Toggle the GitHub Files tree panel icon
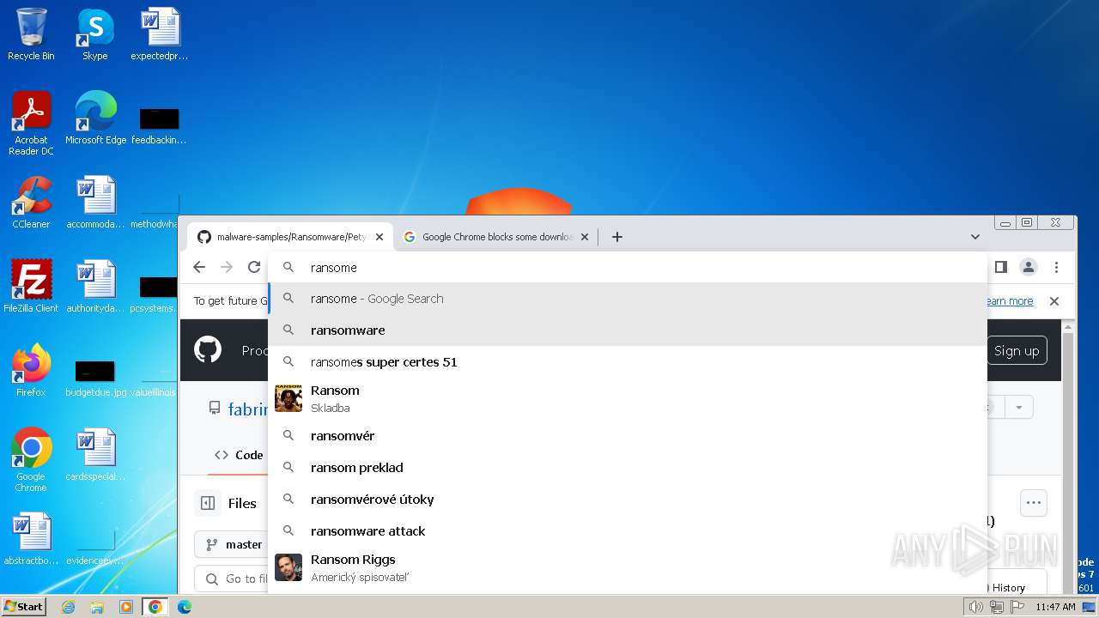This screenshot has height=618, width=1099. coord(208,503)
